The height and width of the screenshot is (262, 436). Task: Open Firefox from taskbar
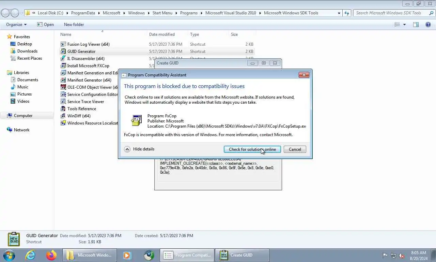tap(51, 255)
